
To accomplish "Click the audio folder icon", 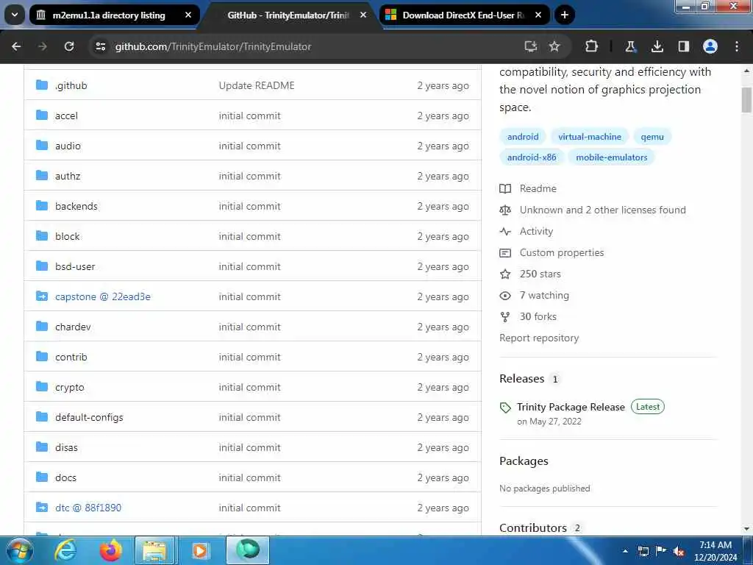I will click(x=42, y=146).
